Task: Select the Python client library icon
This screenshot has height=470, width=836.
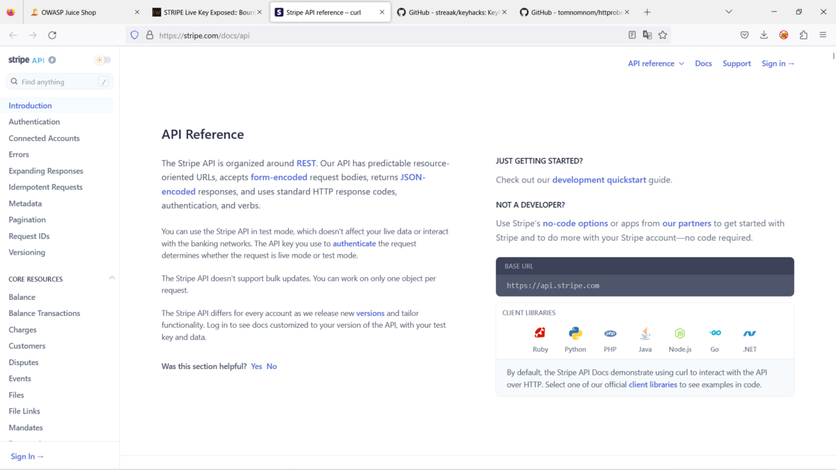Action: tap(575, 334)
